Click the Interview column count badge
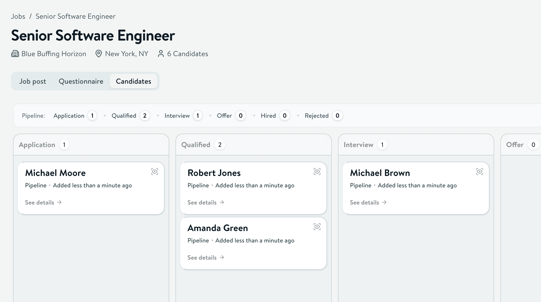Screen dimensions: 541x302 (x=383, y=145)
